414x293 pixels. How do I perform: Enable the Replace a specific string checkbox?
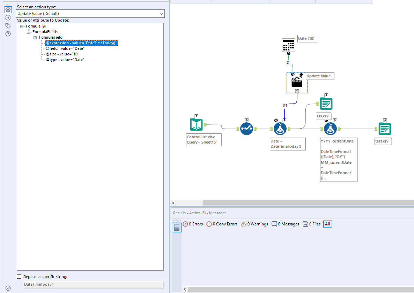click(x=19, y=276)
